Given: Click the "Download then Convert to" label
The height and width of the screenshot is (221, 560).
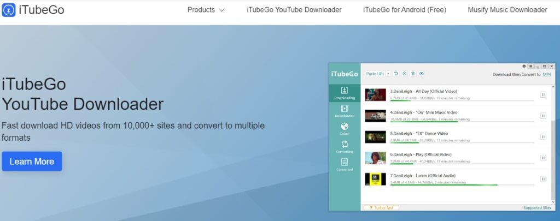Looking at the screenshot, I should tap(516, 75).
